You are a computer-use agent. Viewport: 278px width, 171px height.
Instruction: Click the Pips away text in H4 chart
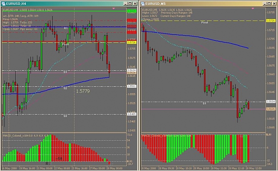(29, 29)
